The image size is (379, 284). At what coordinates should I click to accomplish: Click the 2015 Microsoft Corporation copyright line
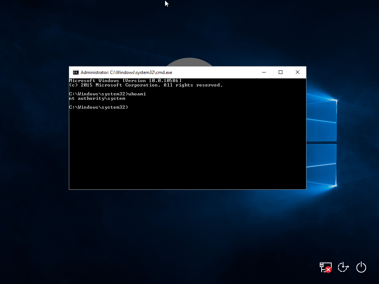tap(146, 85)
